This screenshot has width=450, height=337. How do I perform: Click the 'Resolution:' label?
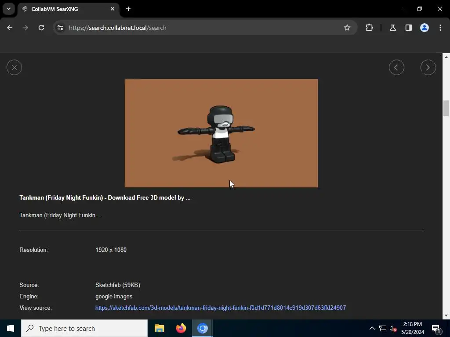[x=33, y=250]
